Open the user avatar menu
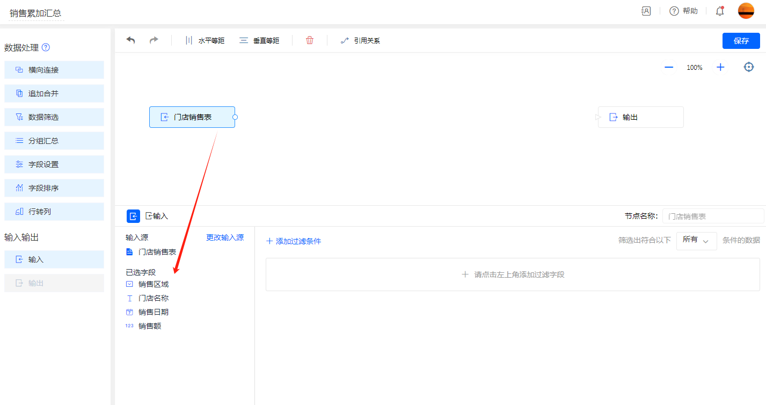766x405 pixels. pos(746,11)
